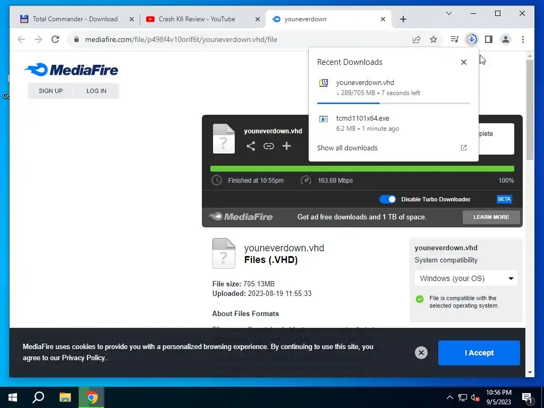Image resolution: width=544 pixels, height=408 pixels.
Task: Open the Chrome tab search chevron
Action: click(448, 13)
